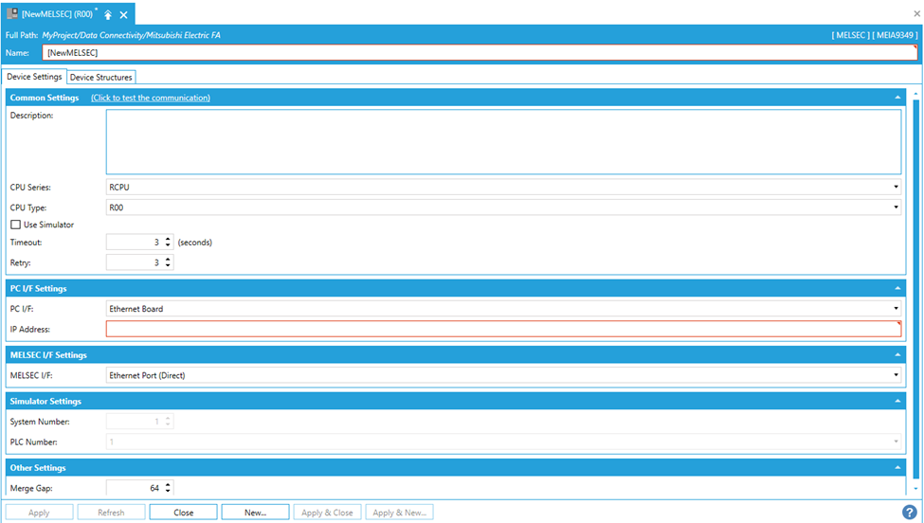Click the [ MELSEC ] [ MEIA9349 ] label
The width and height of the screenshot is (924, 523).
[x=875, y=35]
